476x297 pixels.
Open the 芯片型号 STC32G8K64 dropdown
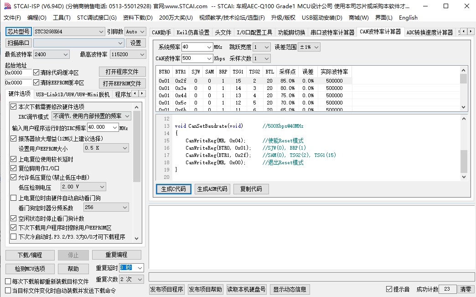[101, 31]
